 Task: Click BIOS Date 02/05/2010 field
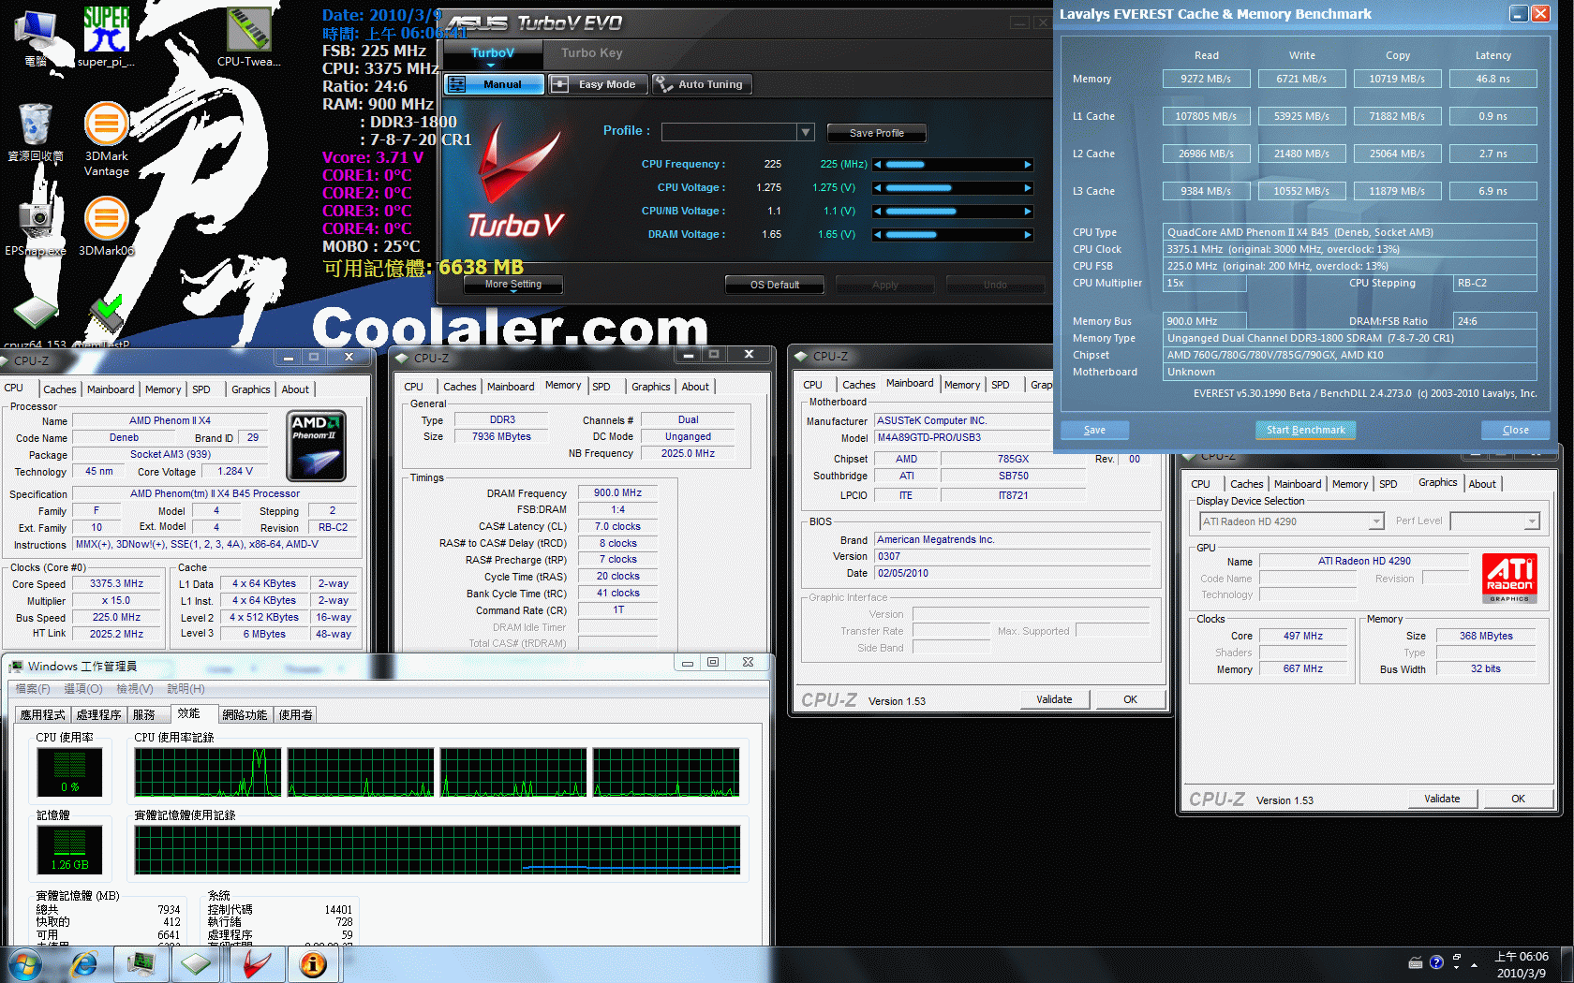coord(1012,573)
